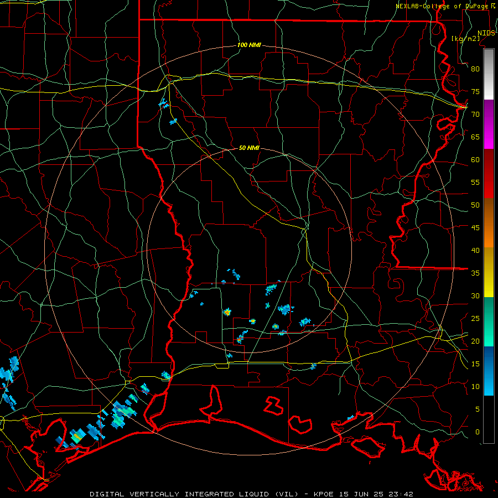This screenshot has height=498, width=498.
Task: Click the scale value "15"
Action: pos(475,364)
